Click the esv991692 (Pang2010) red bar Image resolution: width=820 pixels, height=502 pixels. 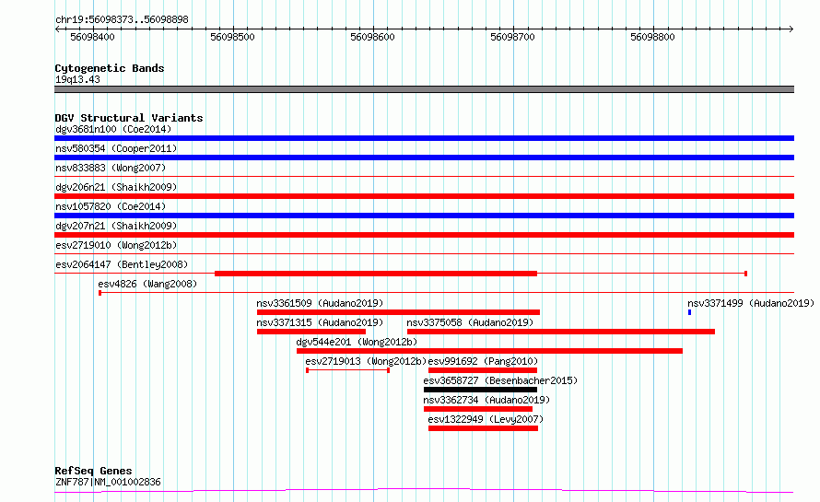click(x=483, y=370)
